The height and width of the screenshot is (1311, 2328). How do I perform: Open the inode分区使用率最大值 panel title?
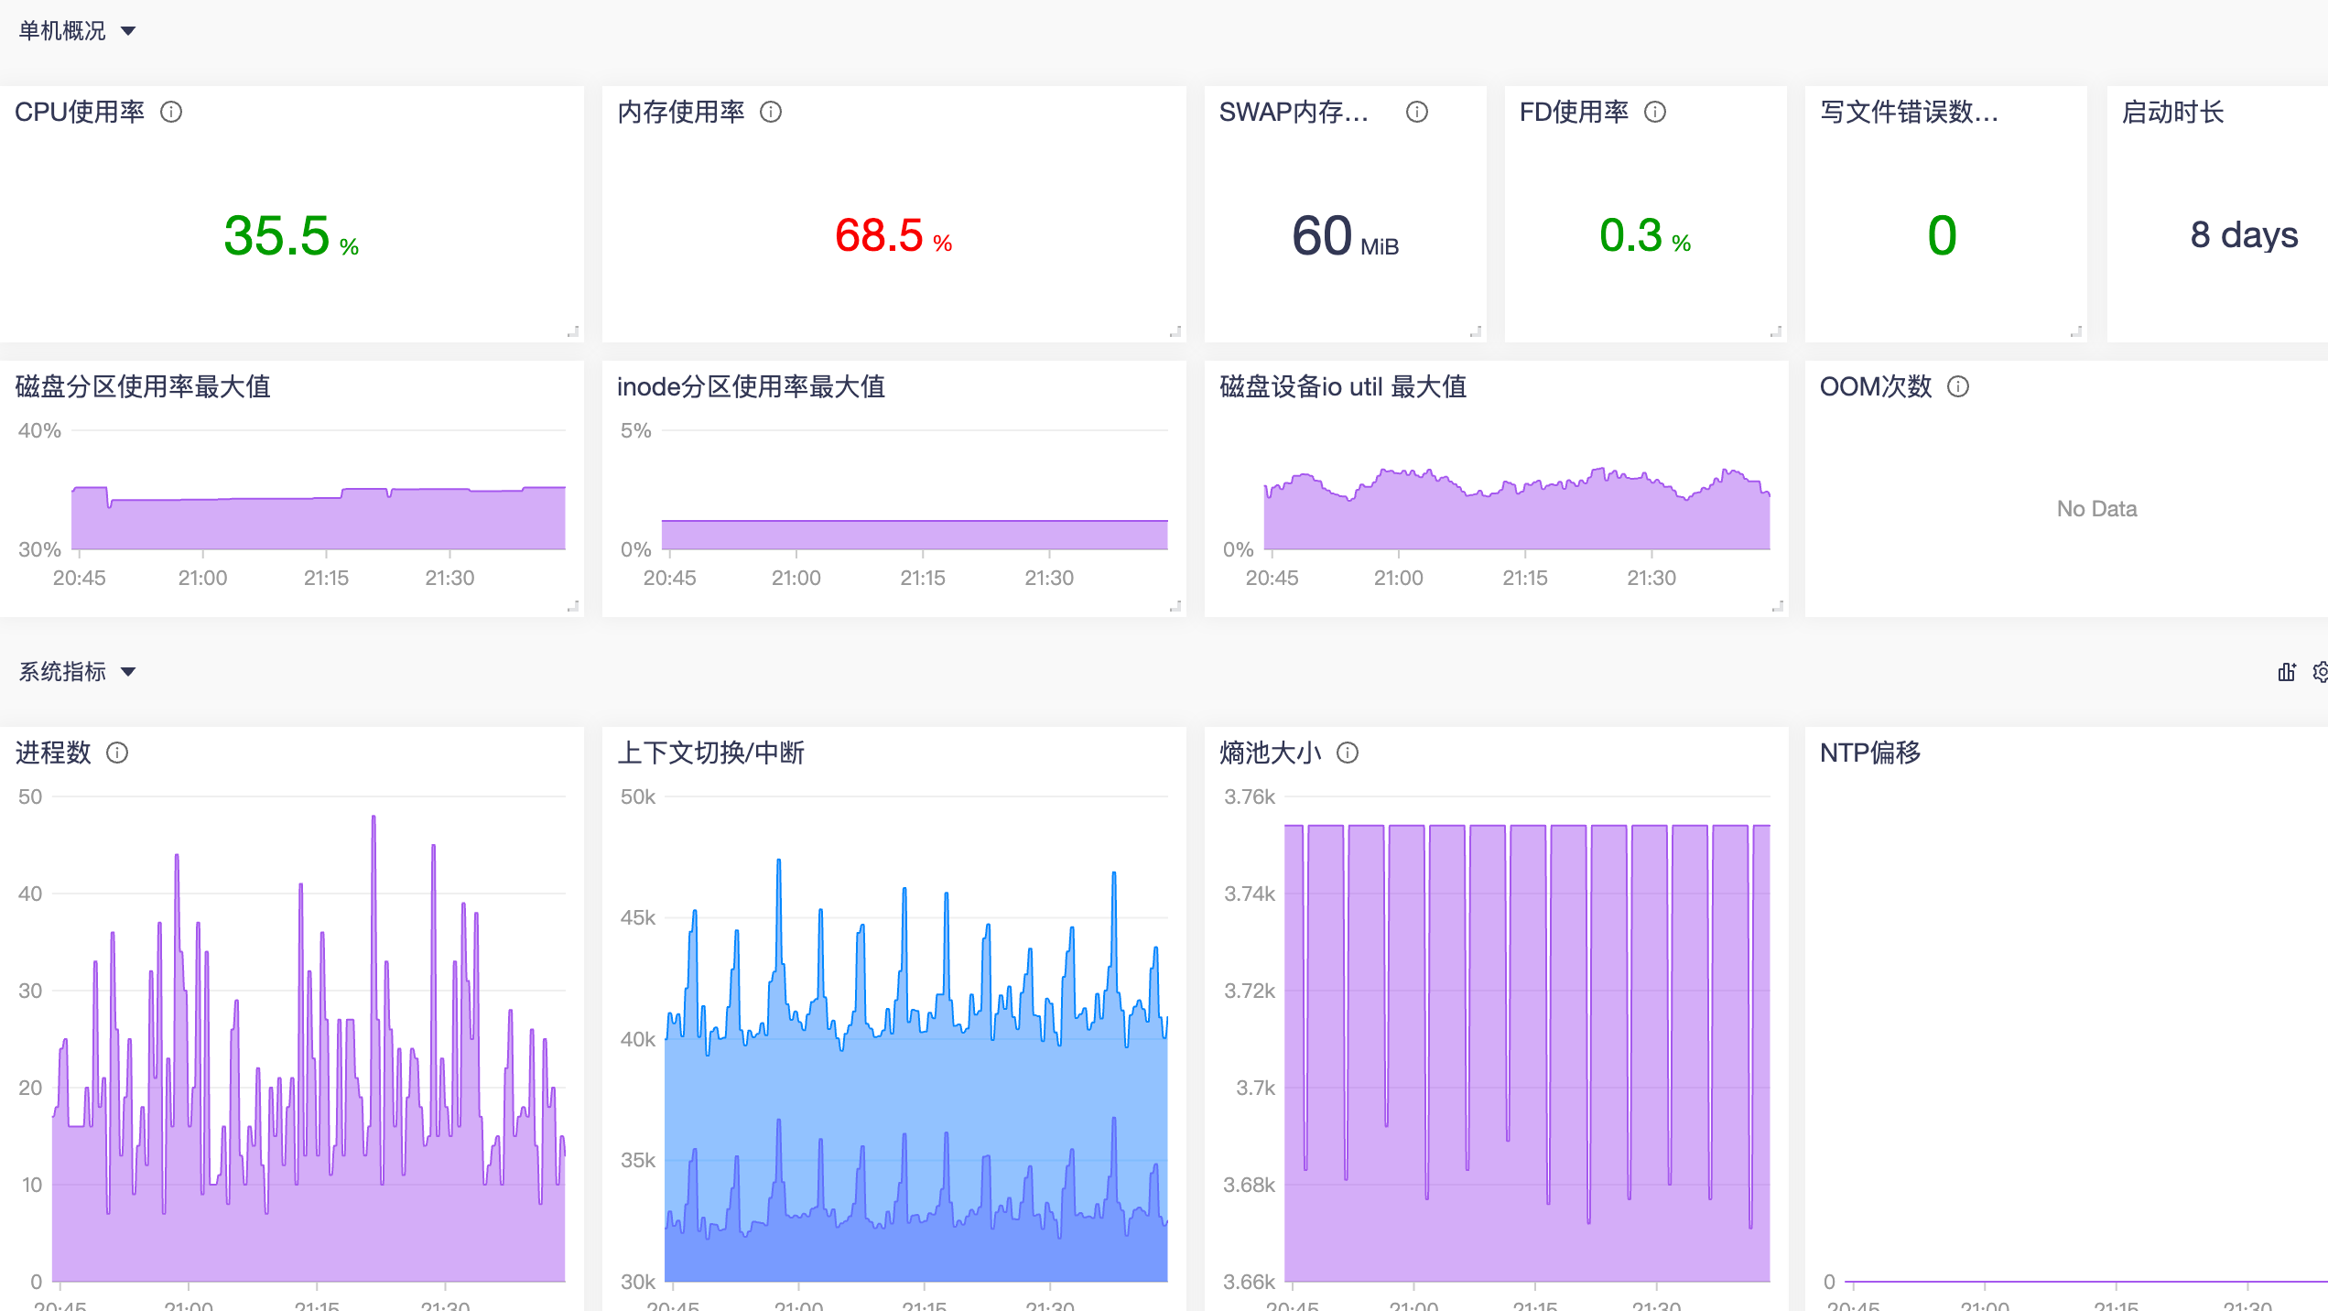(751, 386)
